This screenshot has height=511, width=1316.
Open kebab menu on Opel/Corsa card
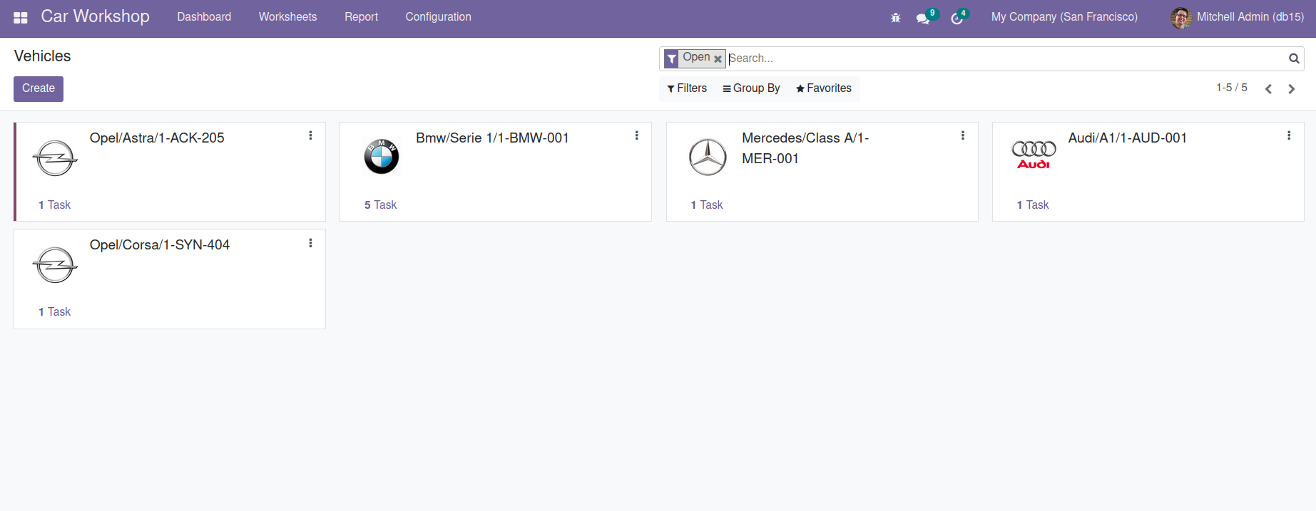pyautogui.click(x=310, y=243)
